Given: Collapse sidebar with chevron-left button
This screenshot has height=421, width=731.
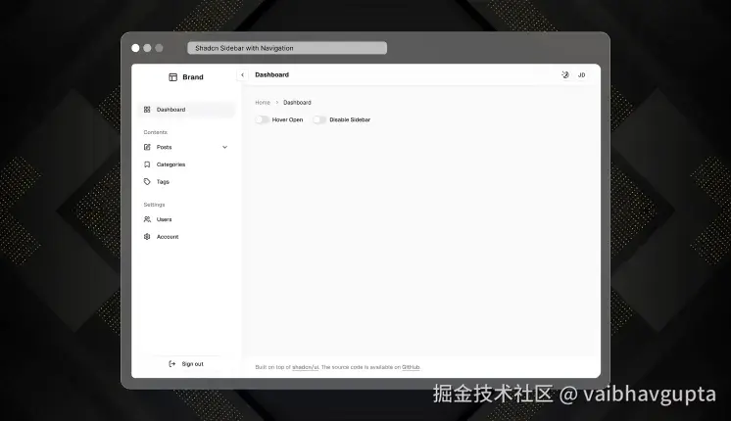Looking at the screenshot, I should [242, 75].
